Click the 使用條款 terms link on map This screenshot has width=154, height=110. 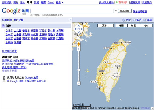point(145,108)
